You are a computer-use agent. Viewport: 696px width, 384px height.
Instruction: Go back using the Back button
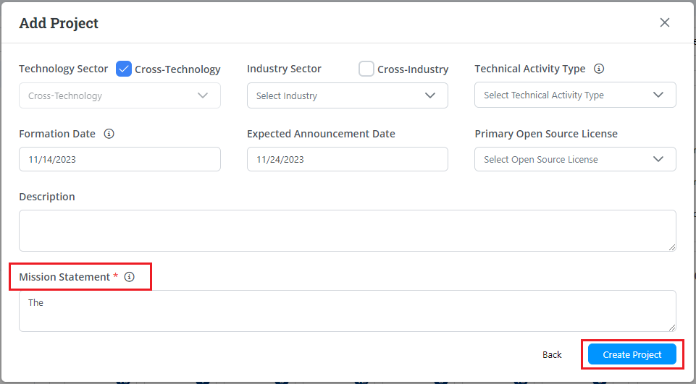point(552,354)
